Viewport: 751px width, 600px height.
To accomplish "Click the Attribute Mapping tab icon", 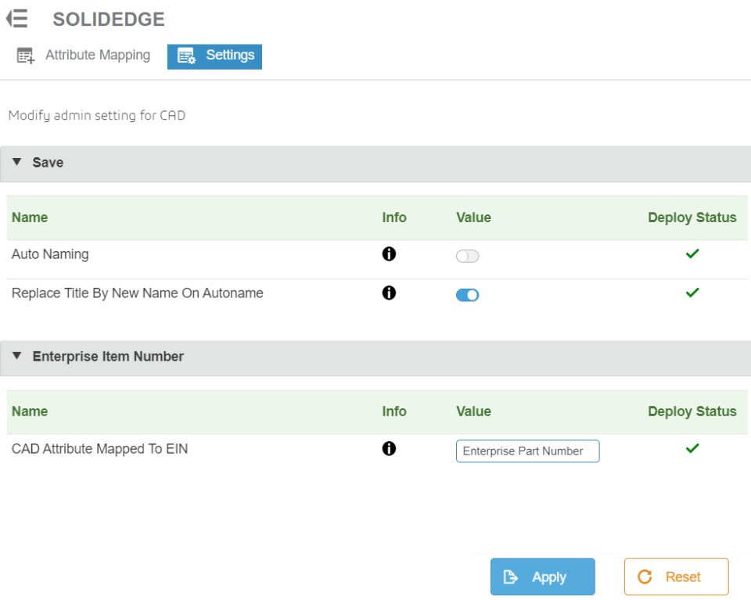I will pyautogui.click(x=26, y=56).
